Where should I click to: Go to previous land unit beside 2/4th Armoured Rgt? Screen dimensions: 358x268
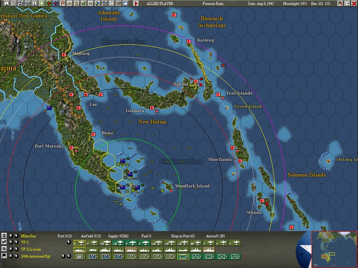pos(11,256)
